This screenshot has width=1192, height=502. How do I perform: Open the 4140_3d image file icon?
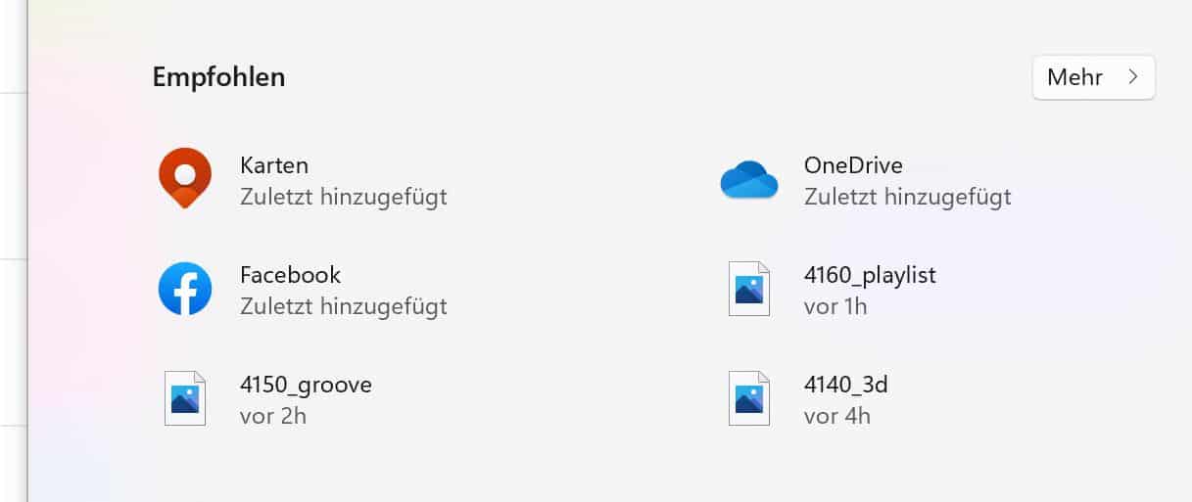pos(749,398)
